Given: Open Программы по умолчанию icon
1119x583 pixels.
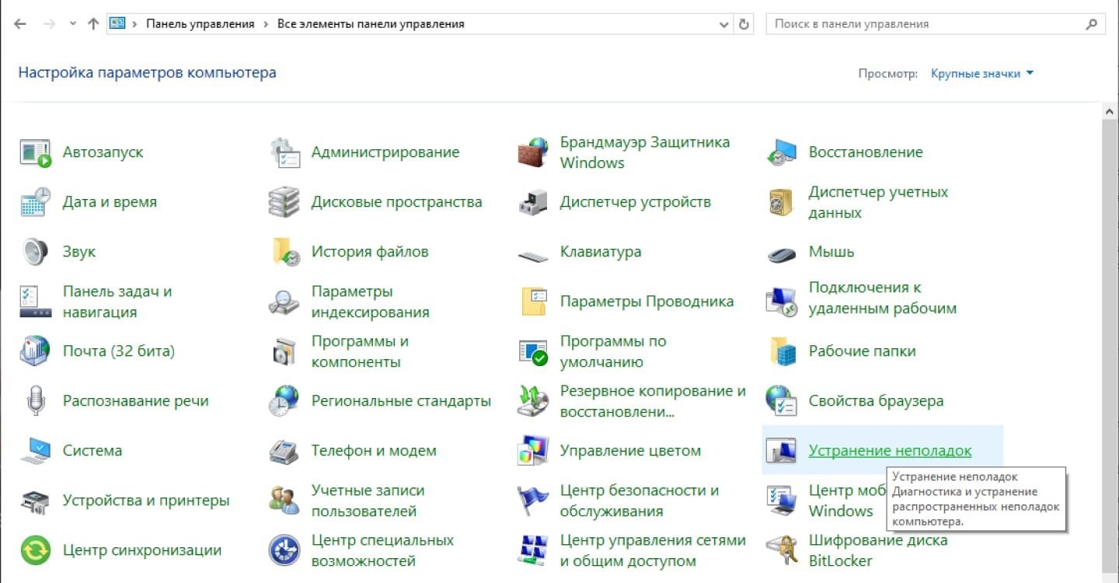Looking at the screenshot, I should 533,351.
